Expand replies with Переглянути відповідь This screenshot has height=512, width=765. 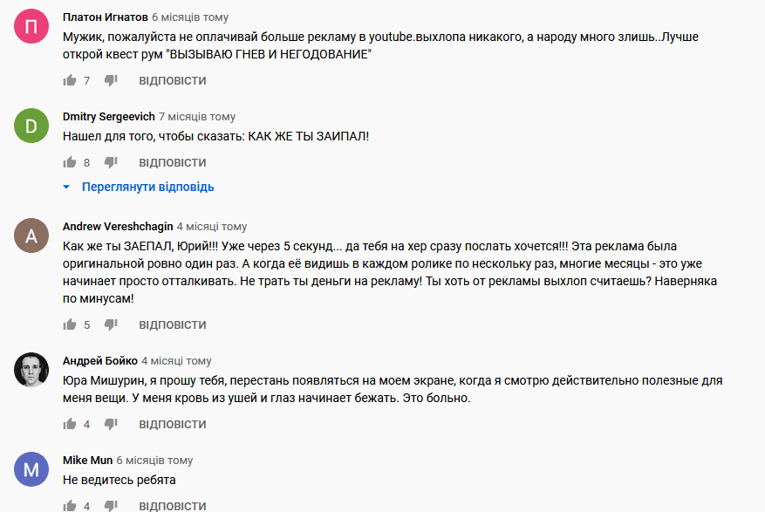tap(139, 187)
